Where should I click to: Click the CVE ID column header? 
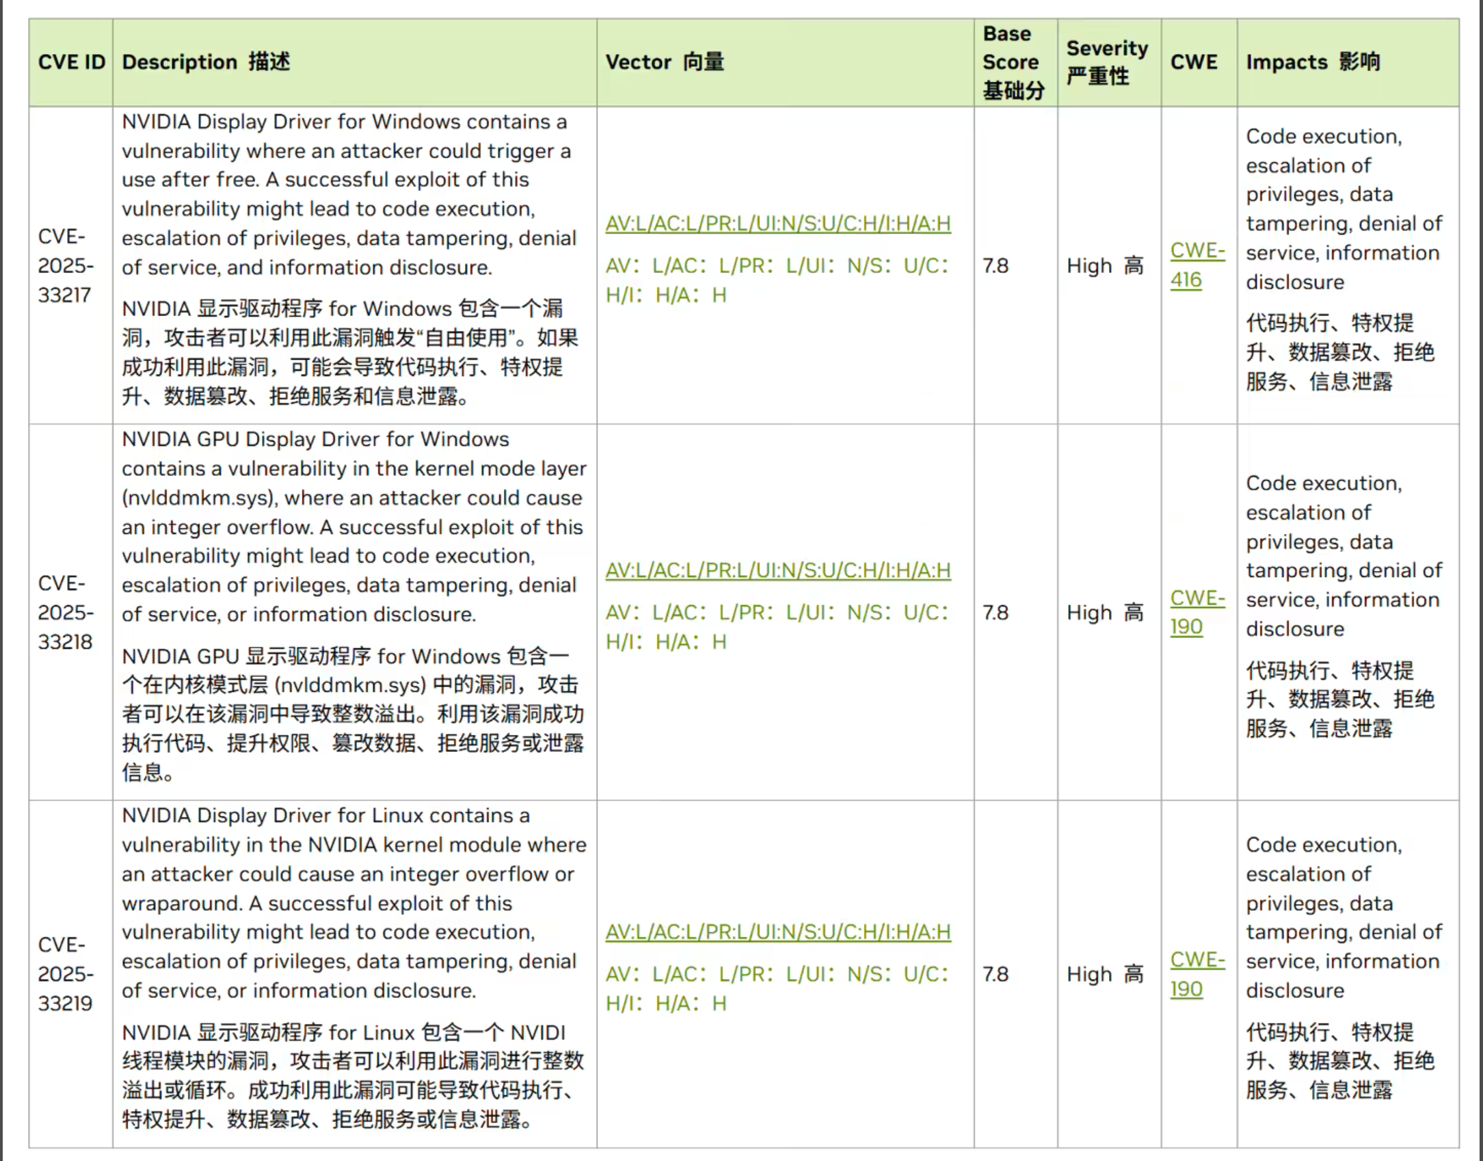71,62
